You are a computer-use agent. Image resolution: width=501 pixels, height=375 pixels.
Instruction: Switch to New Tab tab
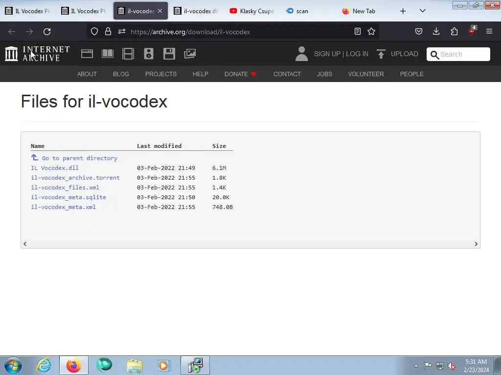(x=364, y=11)
